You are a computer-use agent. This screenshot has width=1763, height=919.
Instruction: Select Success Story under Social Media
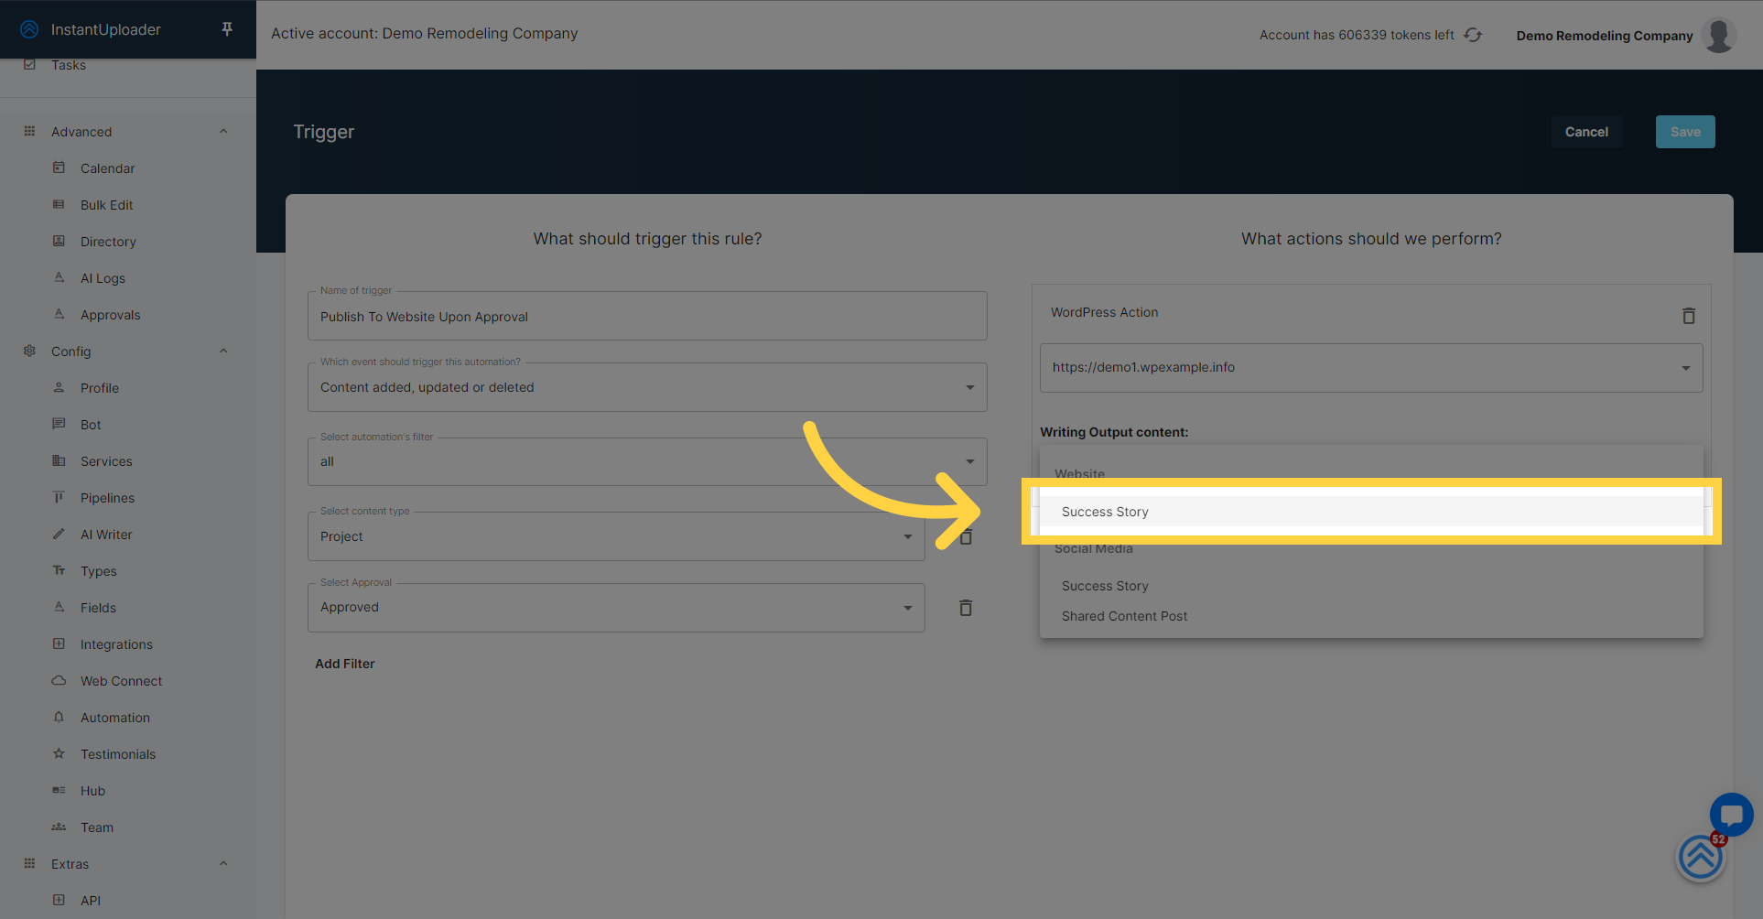pyautogui.click(x=1371, y=586)
